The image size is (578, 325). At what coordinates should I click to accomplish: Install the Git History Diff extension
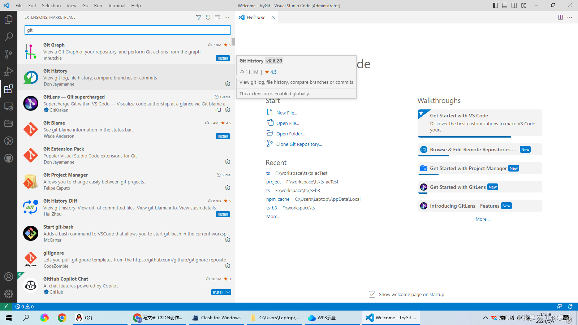223,214
